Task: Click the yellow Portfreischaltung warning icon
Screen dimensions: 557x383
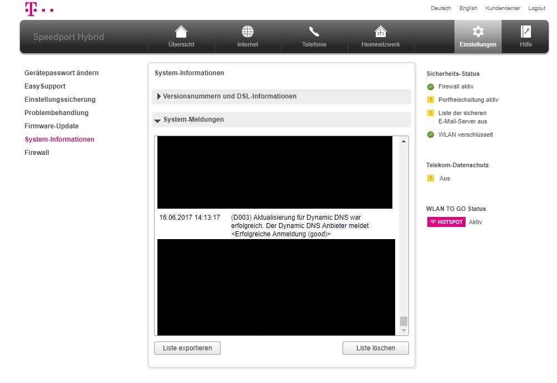Action: (x=431, y=100)
